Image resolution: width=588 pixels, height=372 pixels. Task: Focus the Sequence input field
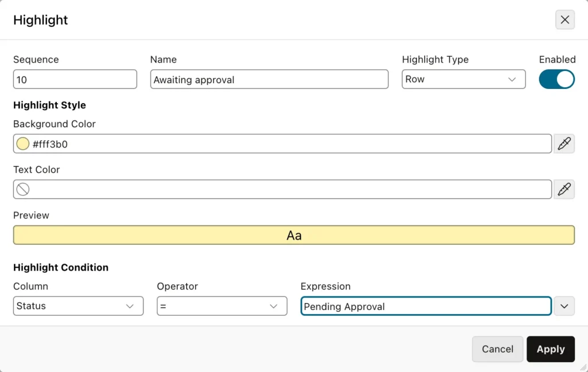point(75,79)
